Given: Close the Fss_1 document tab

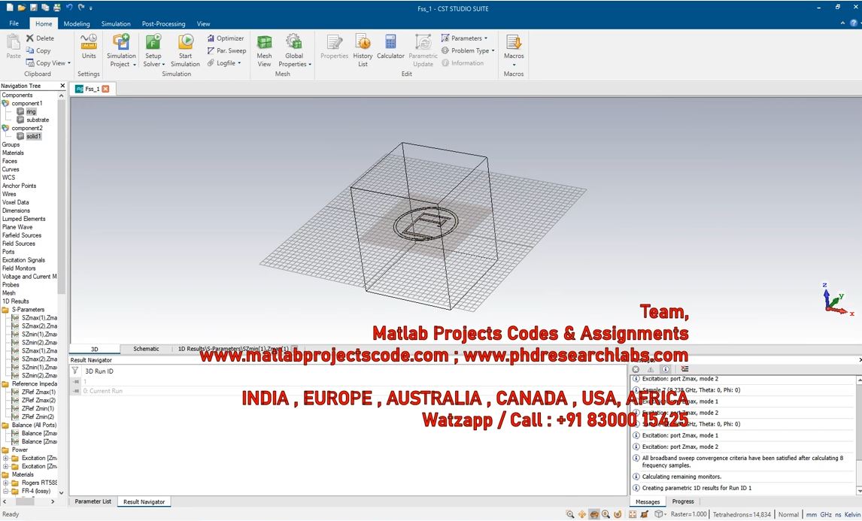Looking at the screenshot, I should coord(105,89).
